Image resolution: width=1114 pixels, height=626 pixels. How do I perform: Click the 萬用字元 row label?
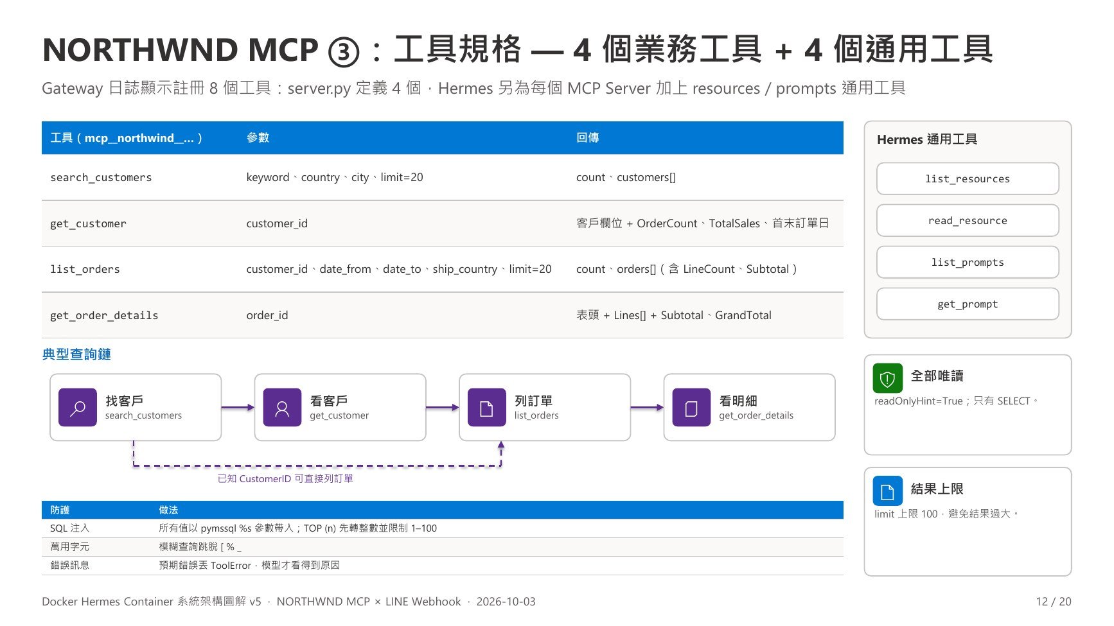coord(69,547)
